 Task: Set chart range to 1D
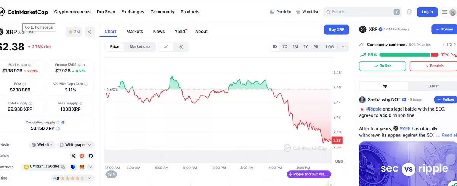pyautogui.click(x=274, y=46)
